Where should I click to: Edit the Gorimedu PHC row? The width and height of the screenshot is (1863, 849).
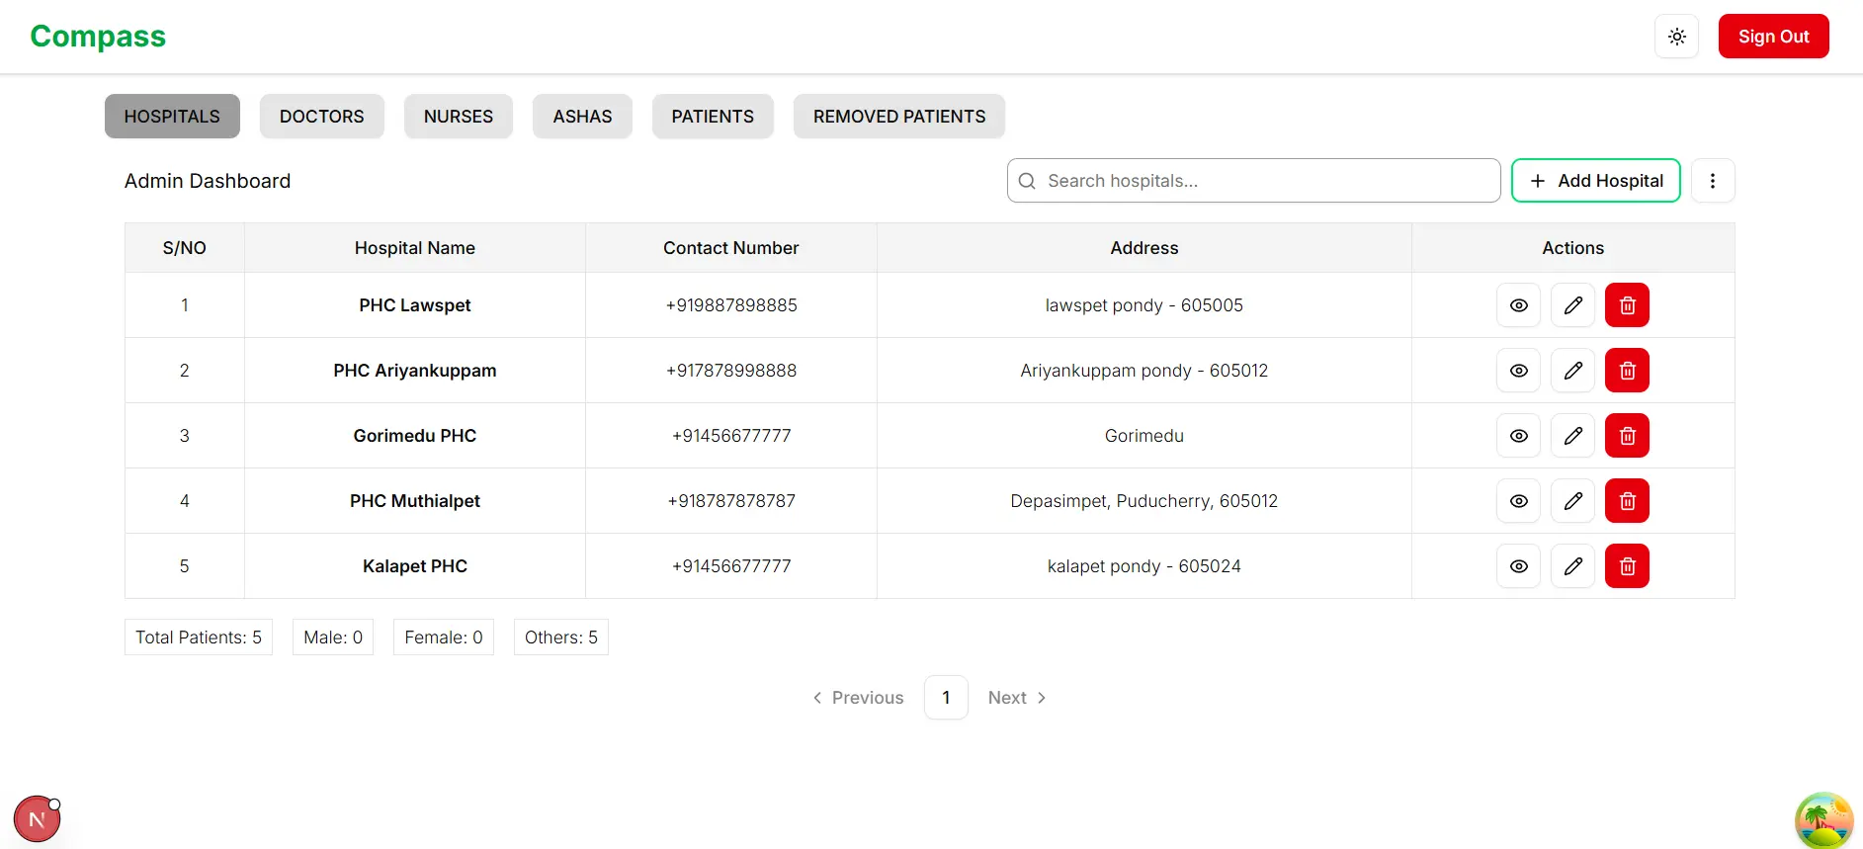coord(1573,436)
